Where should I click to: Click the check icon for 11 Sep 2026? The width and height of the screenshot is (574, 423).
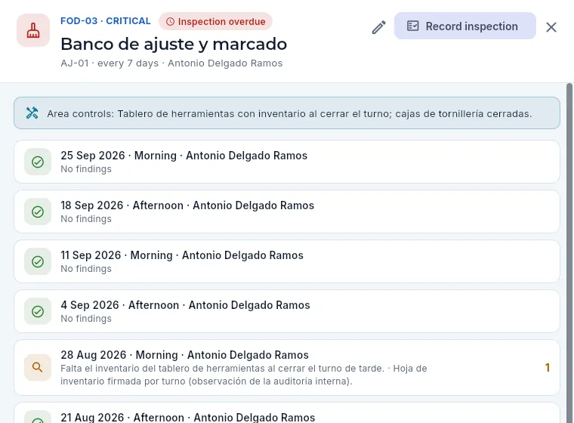38,261
